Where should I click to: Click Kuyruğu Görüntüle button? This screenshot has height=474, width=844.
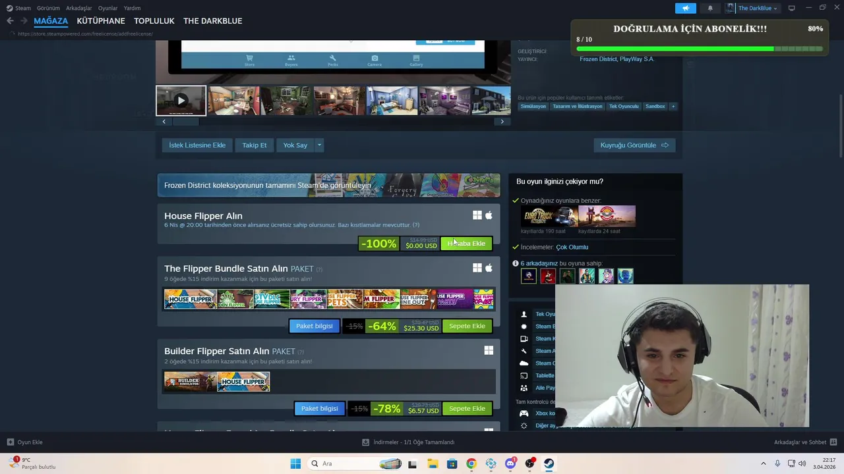click(x=634, y=145)
